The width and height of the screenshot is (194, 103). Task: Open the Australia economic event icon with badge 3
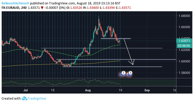pyautogui.click(x=129, y=74)
